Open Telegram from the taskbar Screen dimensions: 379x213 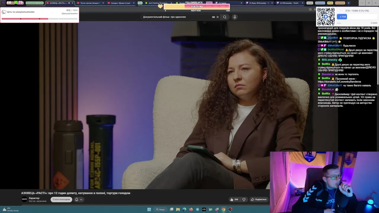coord(197,209)
